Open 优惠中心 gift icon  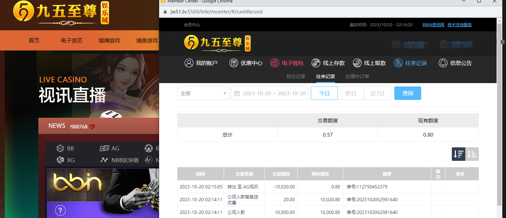coord(234,63)
